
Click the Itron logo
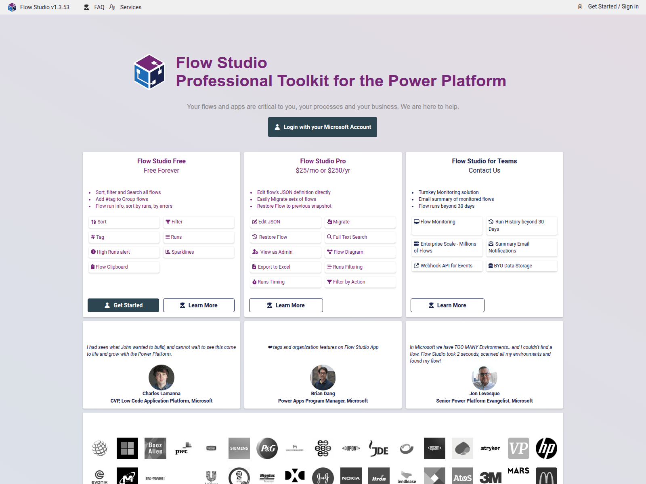pyautogui.click(x=379, y=476)
